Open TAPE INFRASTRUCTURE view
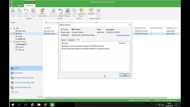 [26, 87]
